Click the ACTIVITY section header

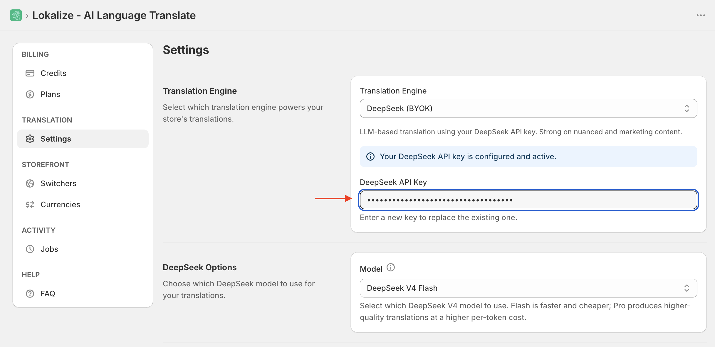coord(38,230)
